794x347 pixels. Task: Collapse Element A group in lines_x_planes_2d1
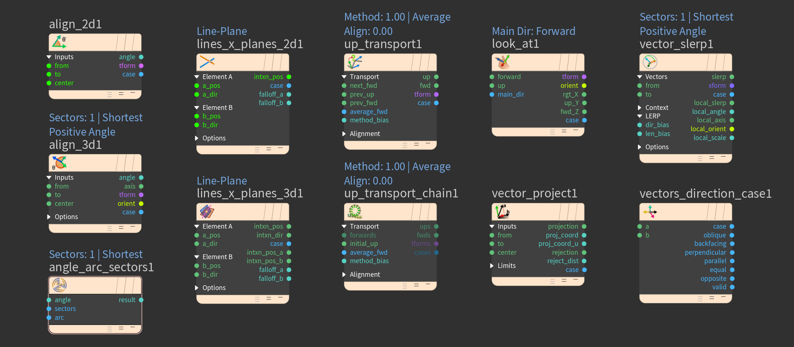tap(197, 77)
